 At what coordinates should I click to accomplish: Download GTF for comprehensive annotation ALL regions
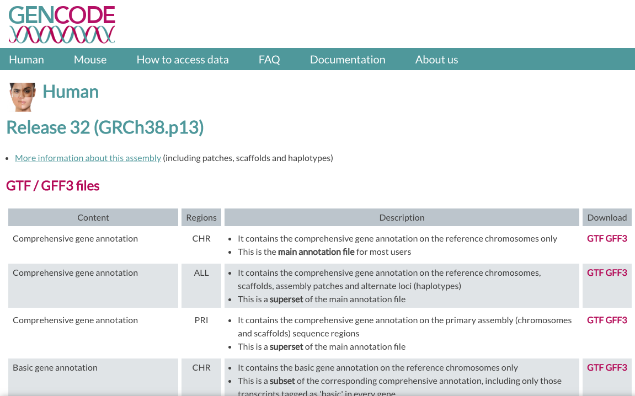(x=595, y=273)
